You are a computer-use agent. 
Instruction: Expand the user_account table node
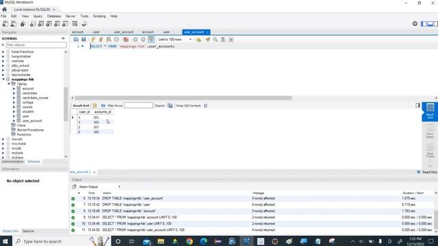click(x=14, y=121)
